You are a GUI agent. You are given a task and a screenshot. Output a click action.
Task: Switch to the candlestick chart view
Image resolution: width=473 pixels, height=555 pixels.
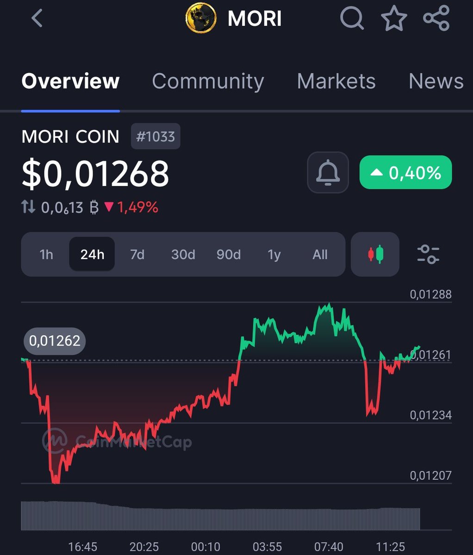(x=375, y=254)
